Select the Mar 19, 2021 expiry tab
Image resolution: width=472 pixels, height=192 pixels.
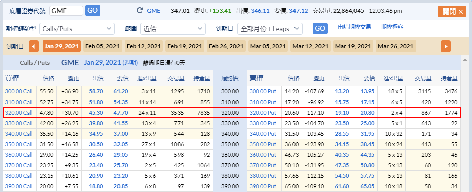point(353,47)
